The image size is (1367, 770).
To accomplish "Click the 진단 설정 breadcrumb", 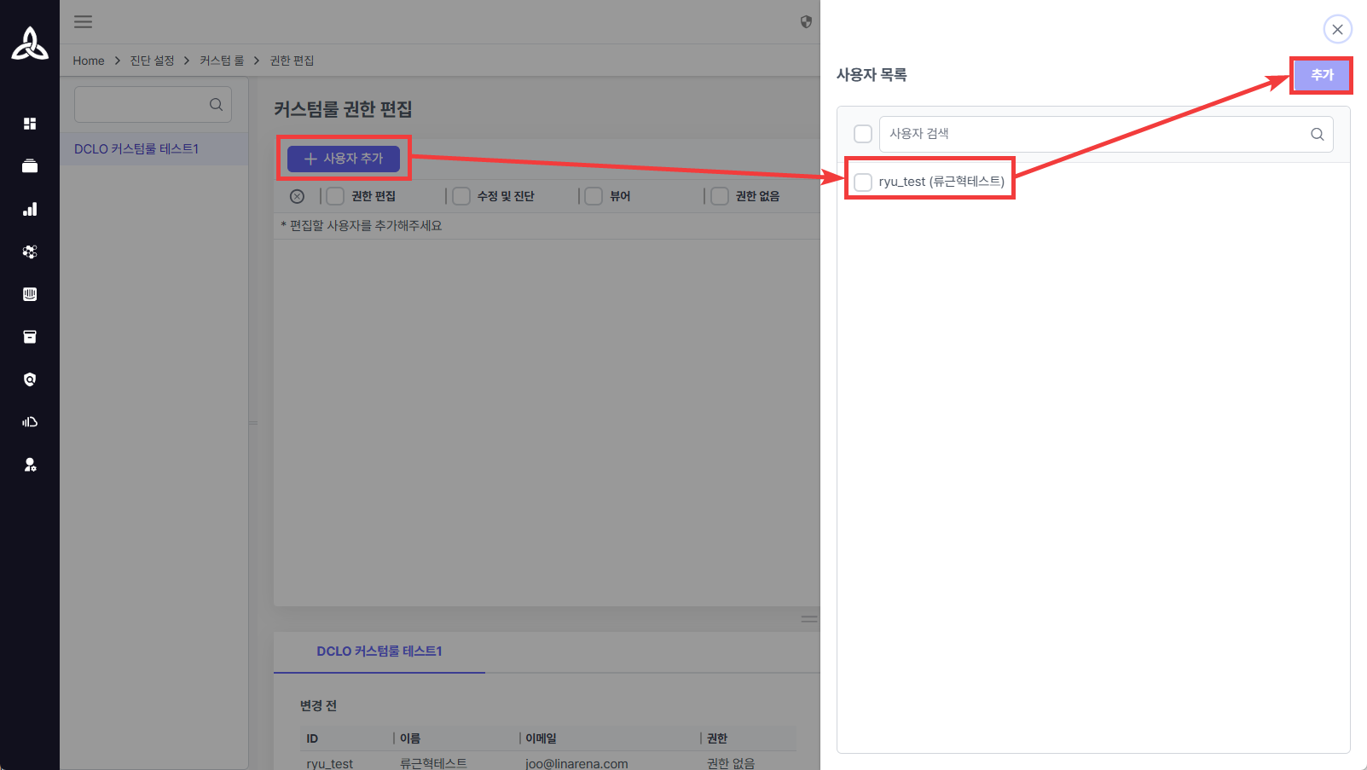I will (152, 61).
